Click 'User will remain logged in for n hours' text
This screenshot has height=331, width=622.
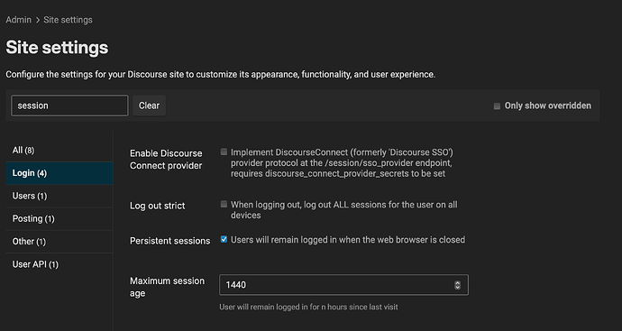pos(308,308)
